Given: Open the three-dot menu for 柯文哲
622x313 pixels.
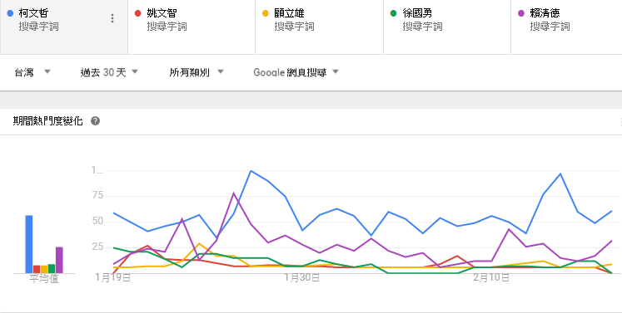Looking at the screenshot, I should coord(112,18).
